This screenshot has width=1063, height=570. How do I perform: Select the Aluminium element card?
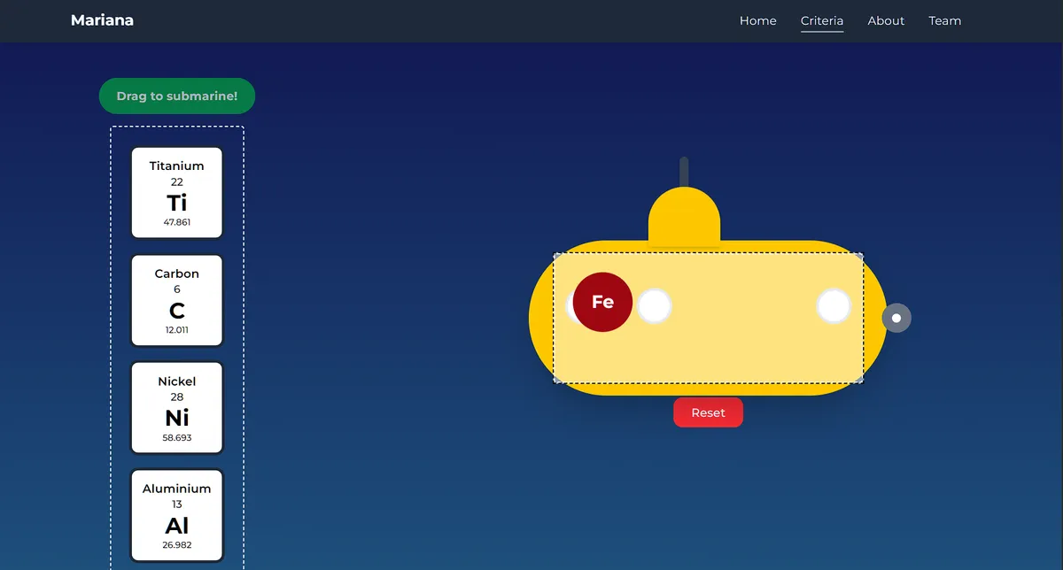177,515
